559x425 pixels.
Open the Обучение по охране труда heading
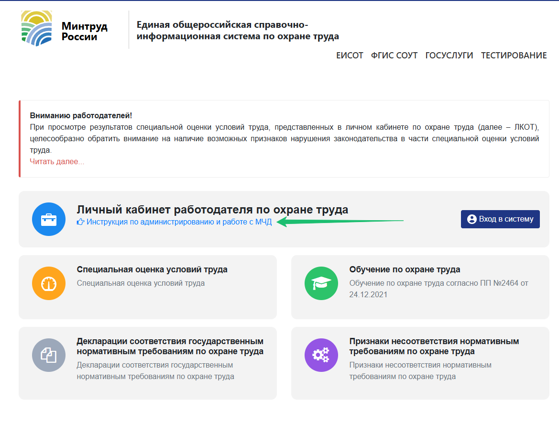[405, 269]
